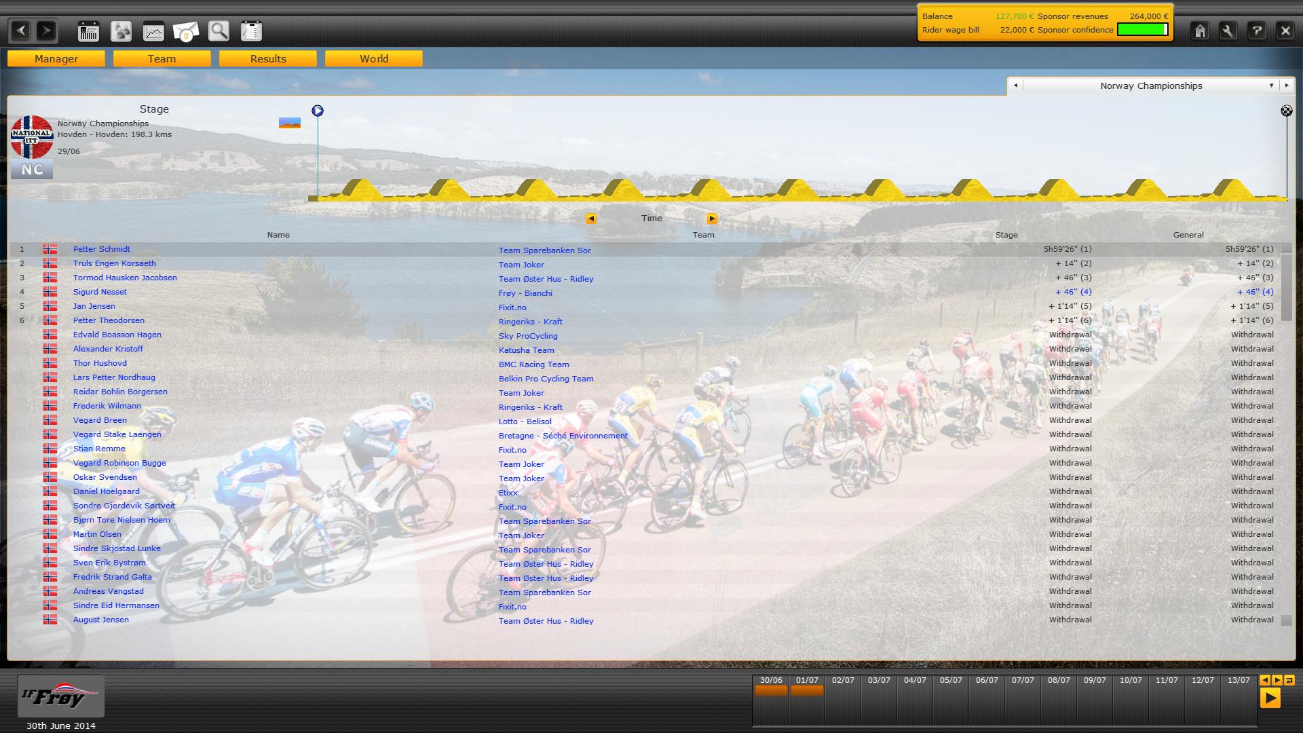Navigate back with the left arrow
This screenshot has height=733, width=1303.
(22, 31)
